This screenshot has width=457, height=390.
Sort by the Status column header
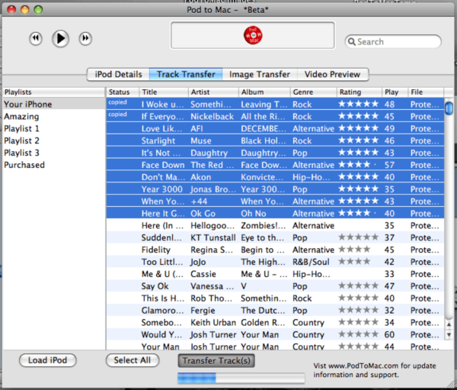tap(123, 92)
